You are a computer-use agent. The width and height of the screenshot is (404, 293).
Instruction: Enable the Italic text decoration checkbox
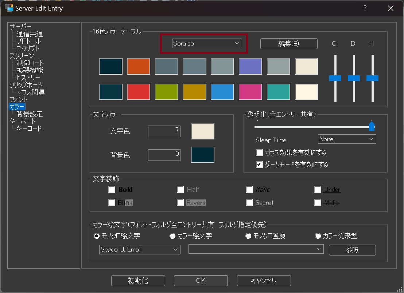[249, 189]
